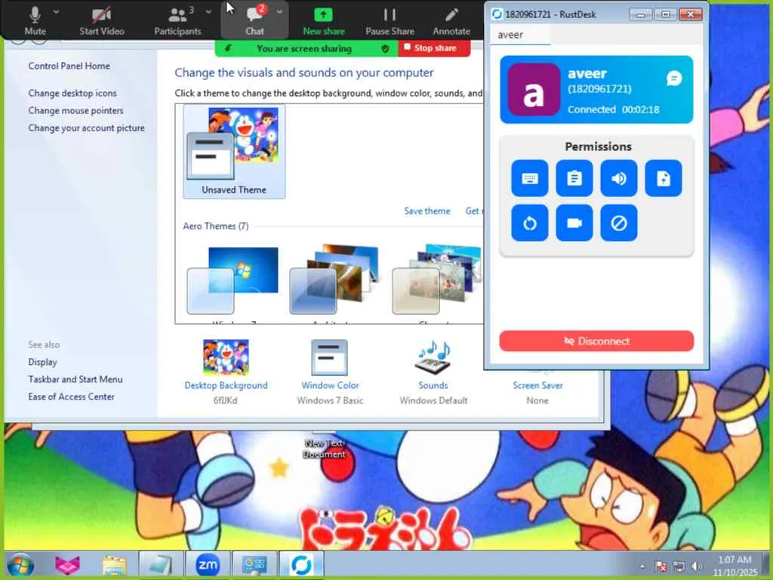Select the Architecture Aero theme
The height and width of the screenshot is (580, 773).
(335, 281)
